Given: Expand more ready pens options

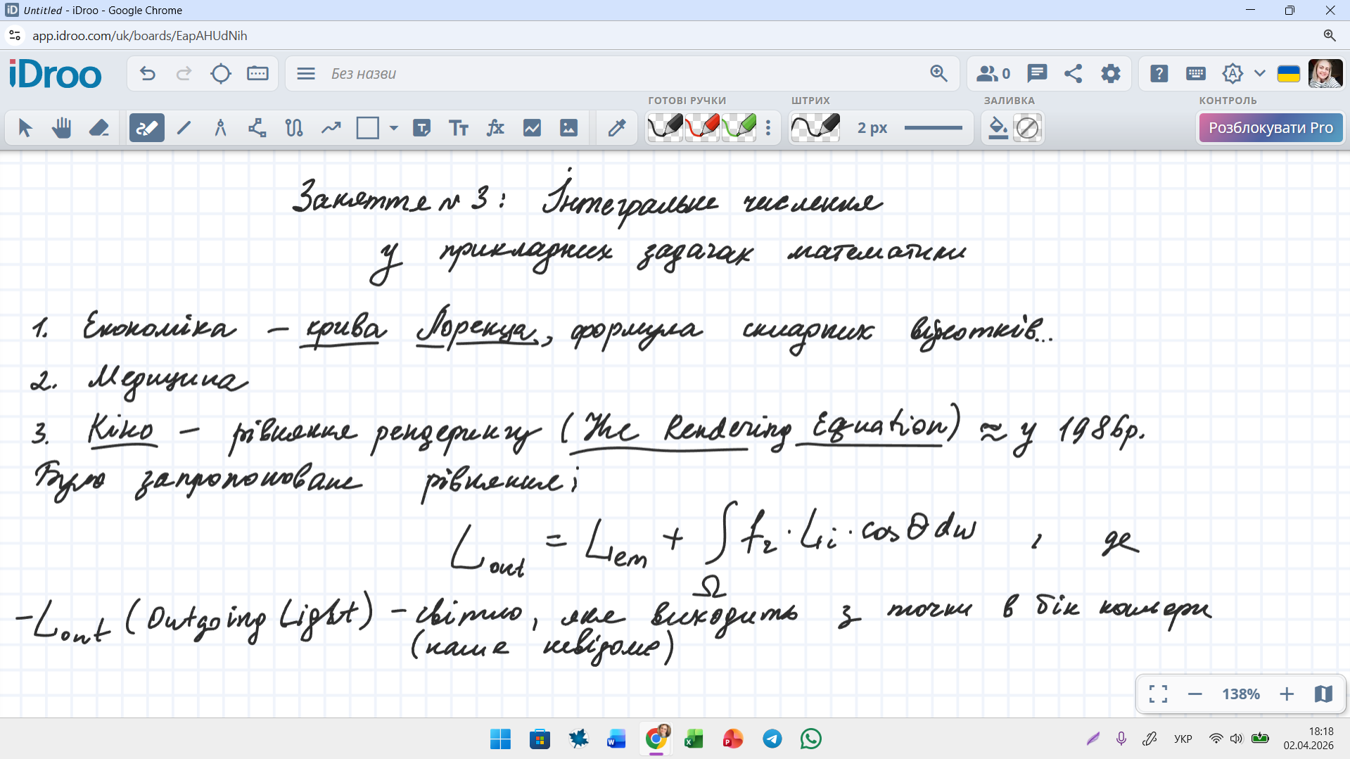Looking at the screenshot, I should (768, 128).
